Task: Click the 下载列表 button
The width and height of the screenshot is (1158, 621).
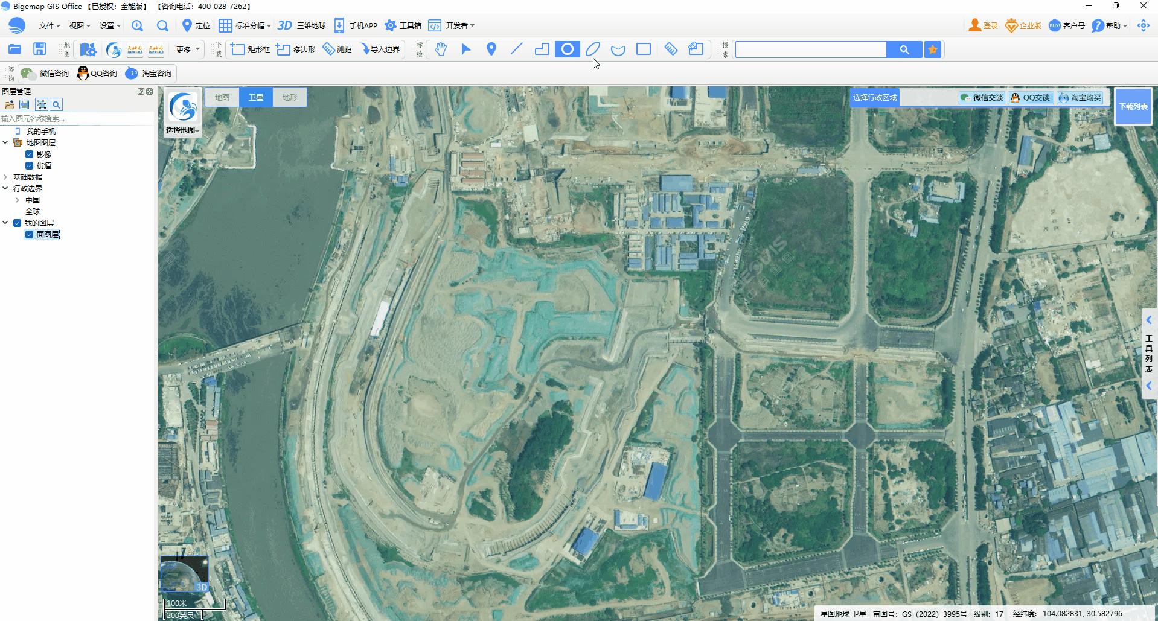Action: click(x=1133, y=106)
